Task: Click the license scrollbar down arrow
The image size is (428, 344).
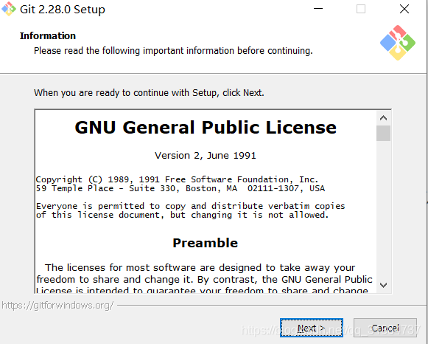Action: [384, 285]
